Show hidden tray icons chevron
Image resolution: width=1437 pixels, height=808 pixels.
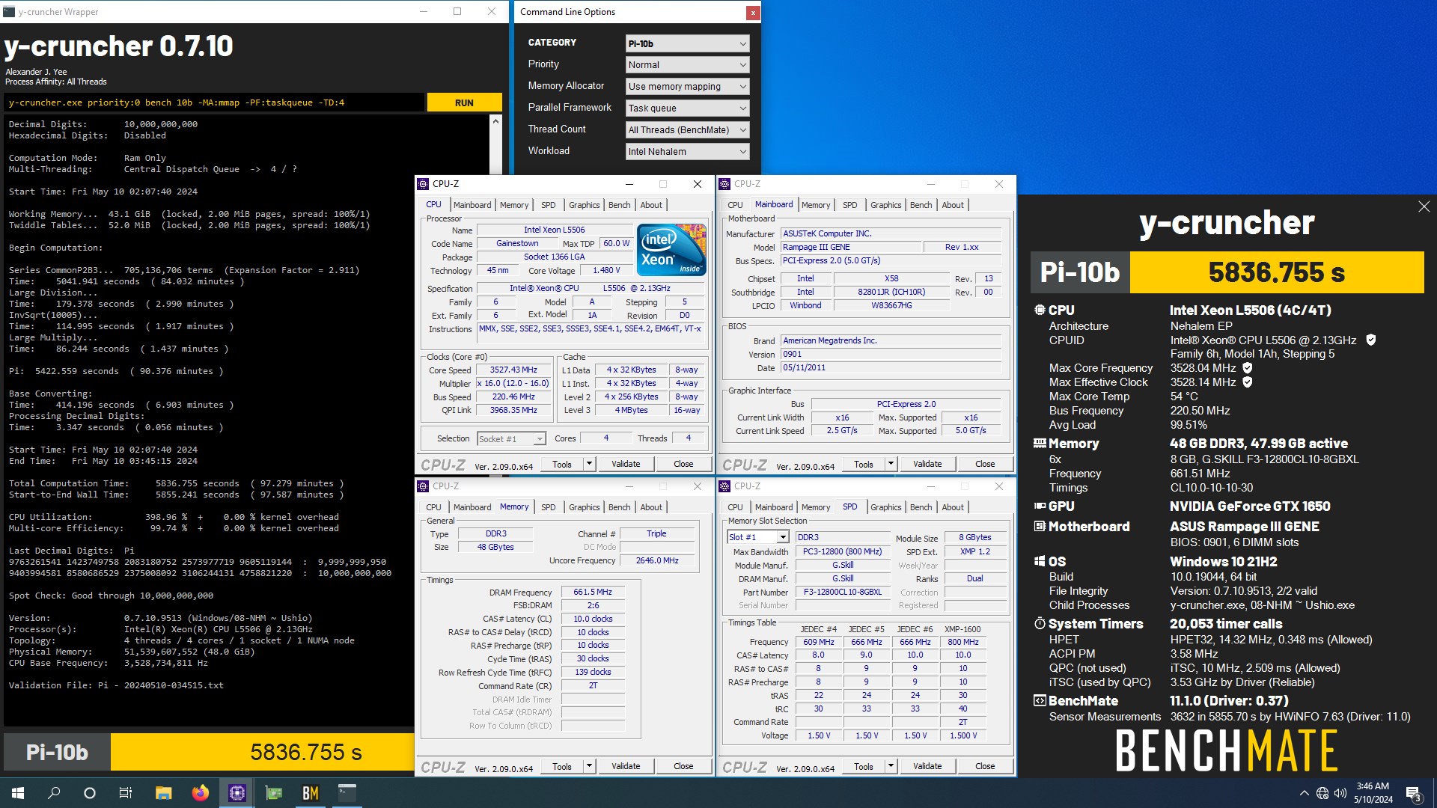point(1305,793)
